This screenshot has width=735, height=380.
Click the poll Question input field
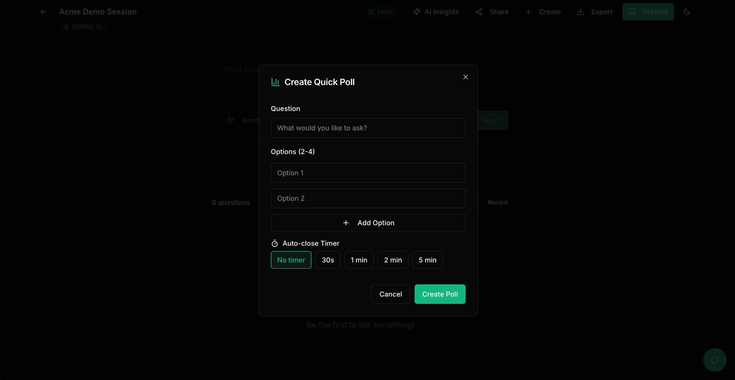[368, 128]
